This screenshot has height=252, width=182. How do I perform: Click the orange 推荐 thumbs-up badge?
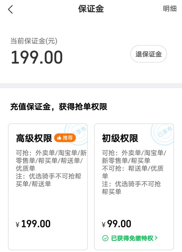(65, 138)
